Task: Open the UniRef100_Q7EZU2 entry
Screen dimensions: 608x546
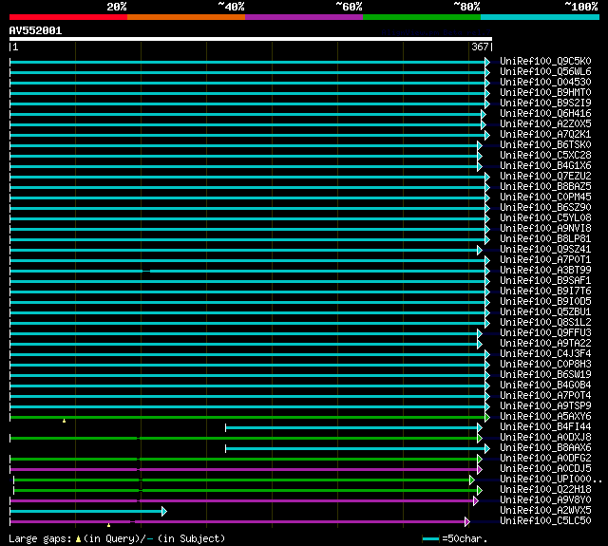Action: 545,177
